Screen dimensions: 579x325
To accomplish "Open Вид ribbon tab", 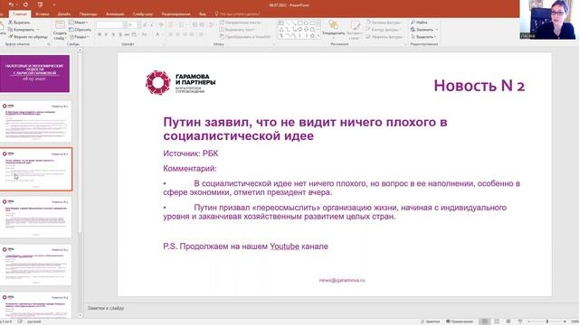I will click(203, 14).
